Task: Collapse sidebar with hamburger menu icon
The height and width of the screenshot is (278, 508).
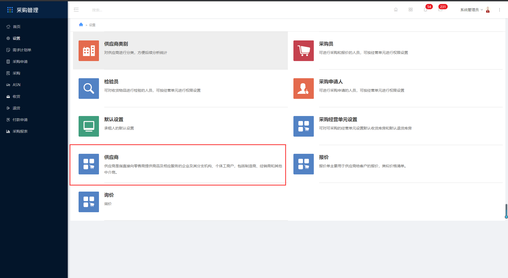Action: click(x=76, y=10)
